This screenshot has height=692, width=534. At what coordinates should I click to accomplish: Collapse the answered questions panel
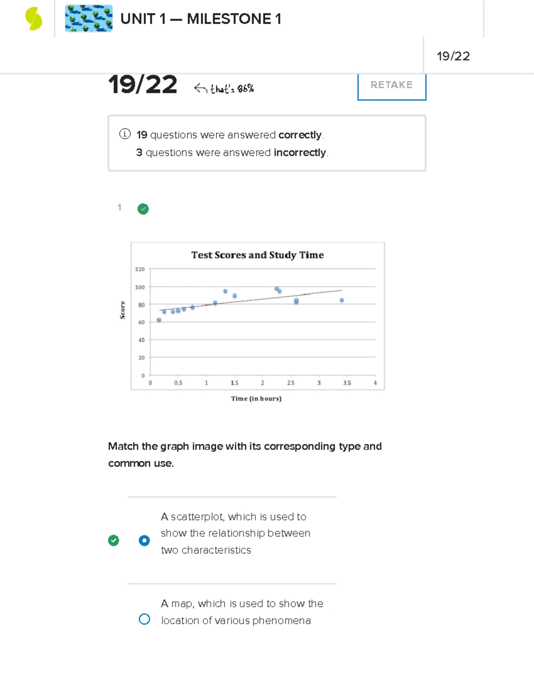(267, 143)
